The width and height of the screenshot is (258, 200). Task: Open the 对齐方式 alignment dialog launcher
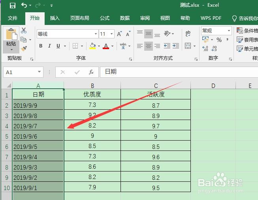(196, 59)
